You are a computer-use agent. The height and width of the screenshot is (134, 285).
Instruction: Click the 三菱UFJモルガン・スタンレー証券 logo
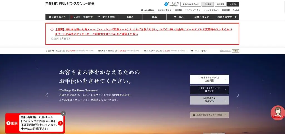(70, 4)
